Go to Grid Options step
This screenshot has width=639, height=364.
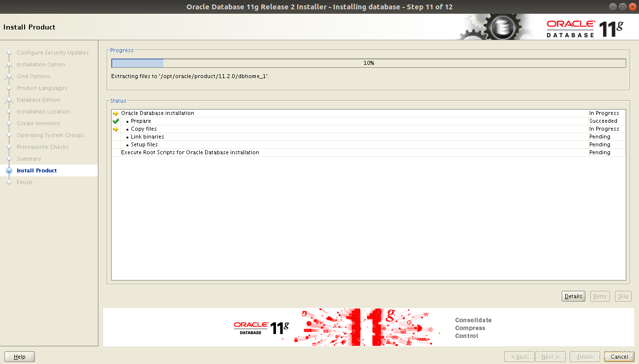pyautogui.click(x=33, y=76)
